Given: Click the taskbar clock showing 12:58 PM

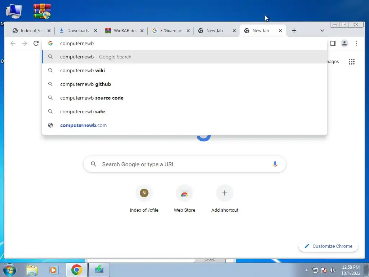Looking at the screenshot, I should coord(351,270).
